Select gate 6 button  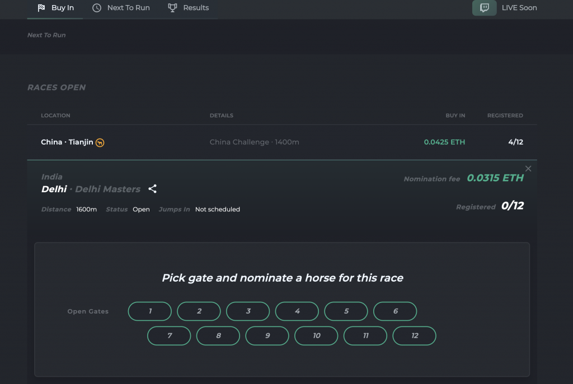tap(395, 311)
